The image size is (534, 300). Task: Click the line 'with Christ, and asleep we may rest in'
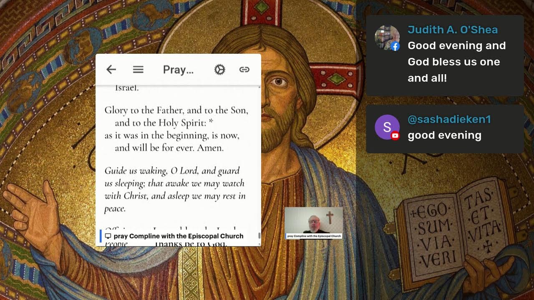pos(175,196)
